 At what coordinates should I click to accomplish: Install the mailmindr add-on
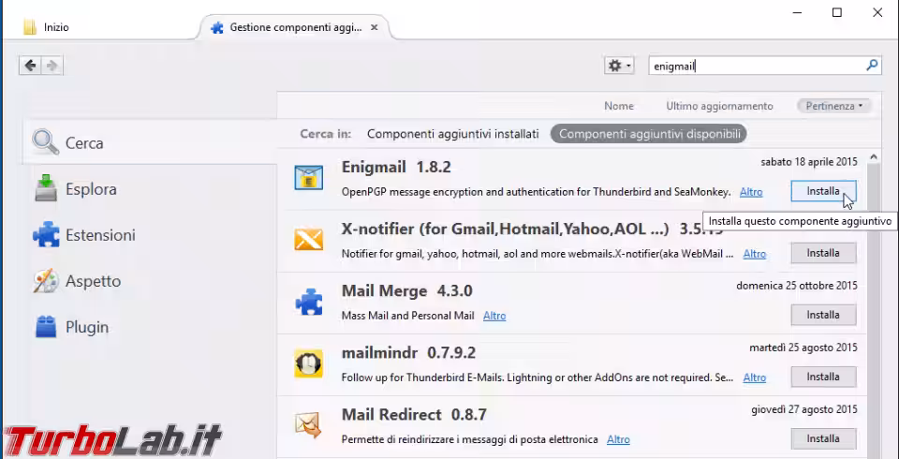(x=823, y=377)
